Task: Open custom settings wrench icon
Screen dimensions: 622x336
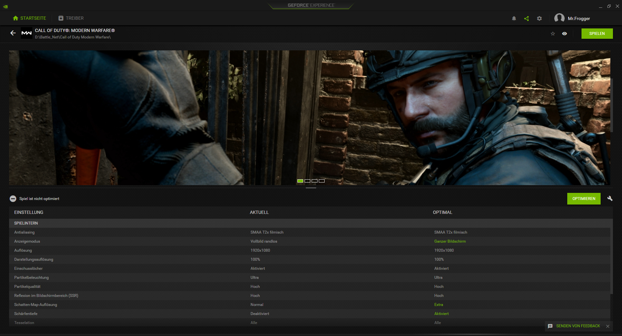Action: (x=610, y=198)
